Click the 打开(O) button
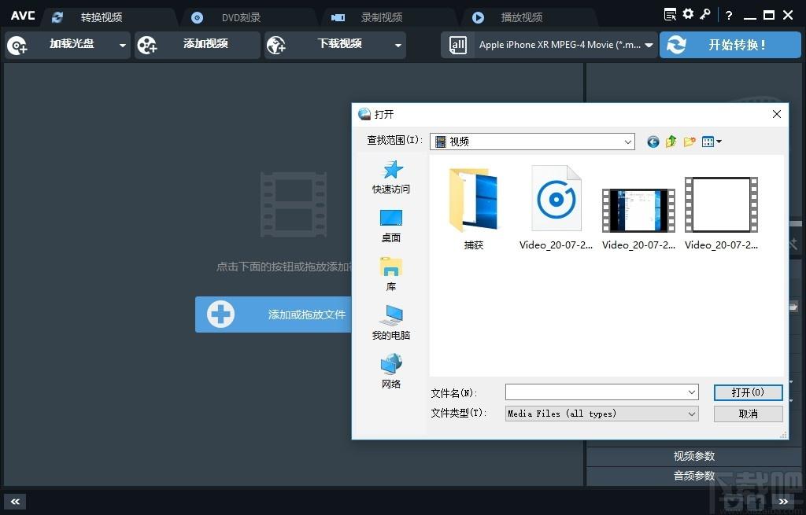This screenshot has height=515, width=806. point(748,392)
